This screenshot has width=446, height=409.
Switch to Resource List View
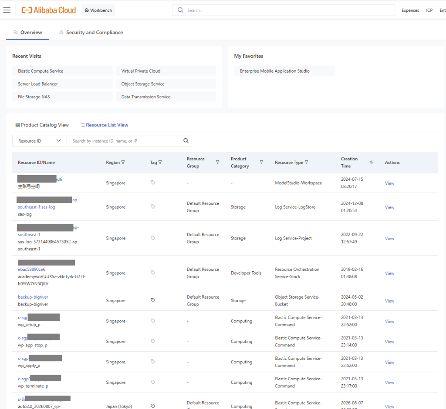point(105,125)
